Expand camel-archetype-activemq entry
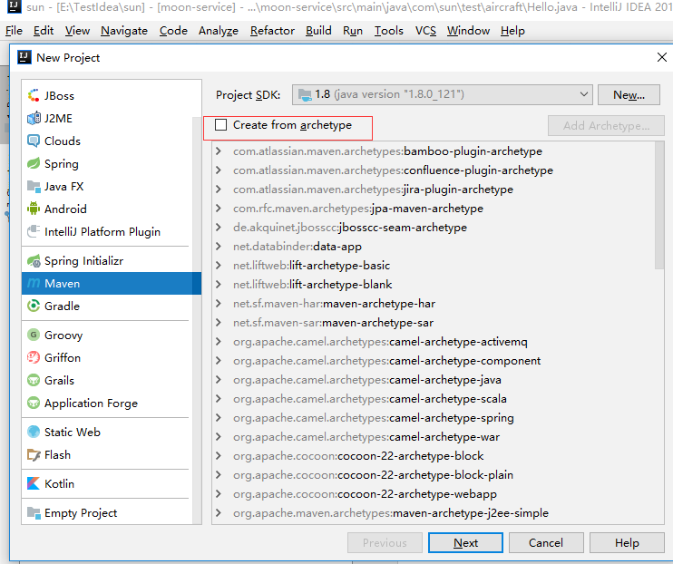Screen dimensions: 673x564 click(219, 342)
